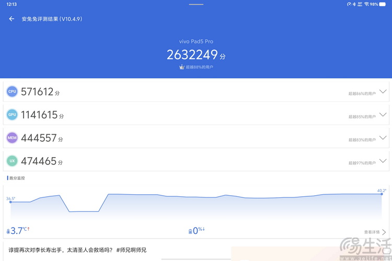Click the 安兔兔评测结果 (V10.4.9) title
Viewport: 392px width, 261px height.
(52, 19)
